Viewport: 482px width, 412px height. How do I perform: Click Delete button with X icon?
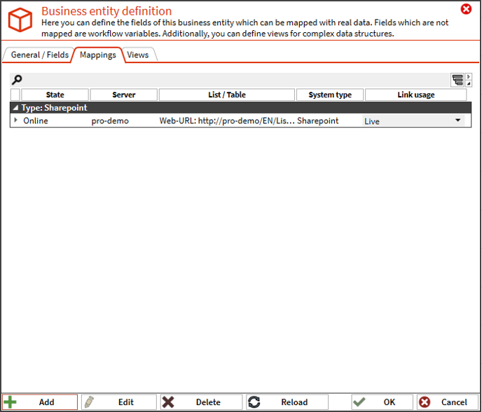(200, 402)
